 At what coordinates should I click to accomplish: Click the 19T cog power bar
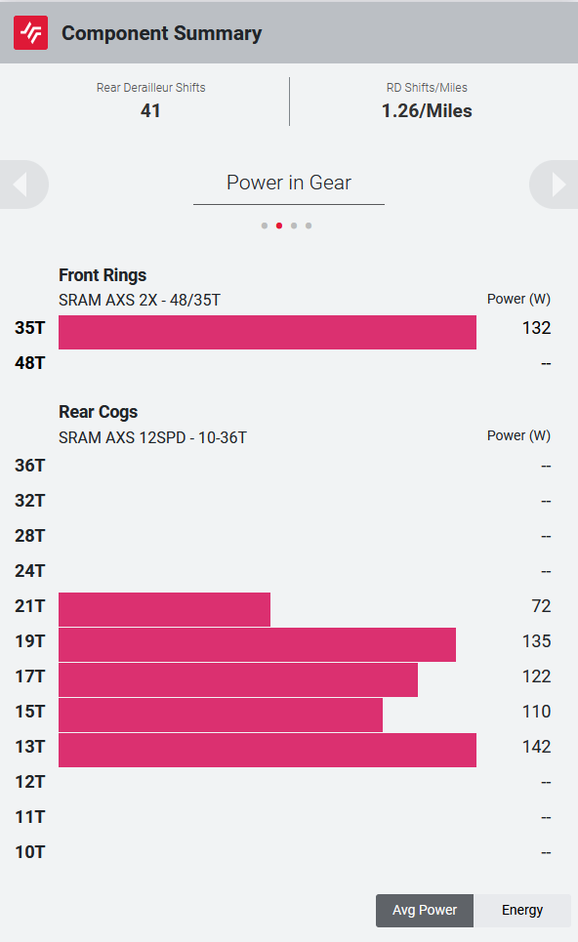point(257,644)
